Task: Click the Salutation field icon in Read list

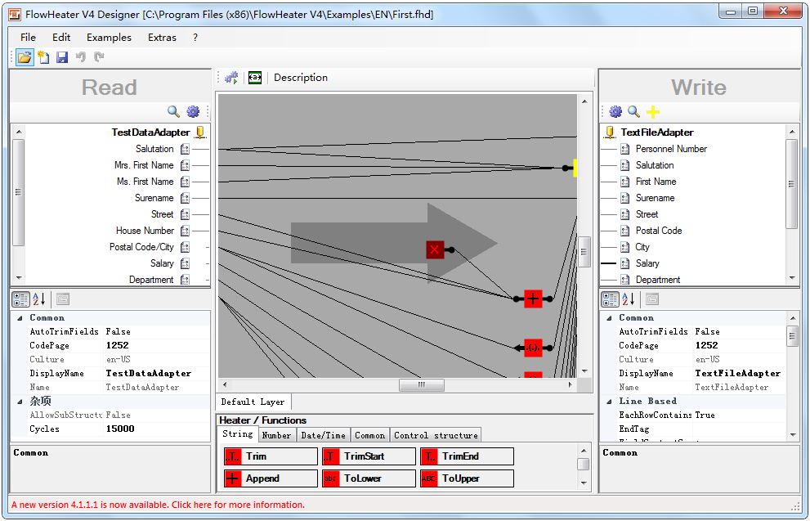Action: pyautogui.click(x=185, y=149)
